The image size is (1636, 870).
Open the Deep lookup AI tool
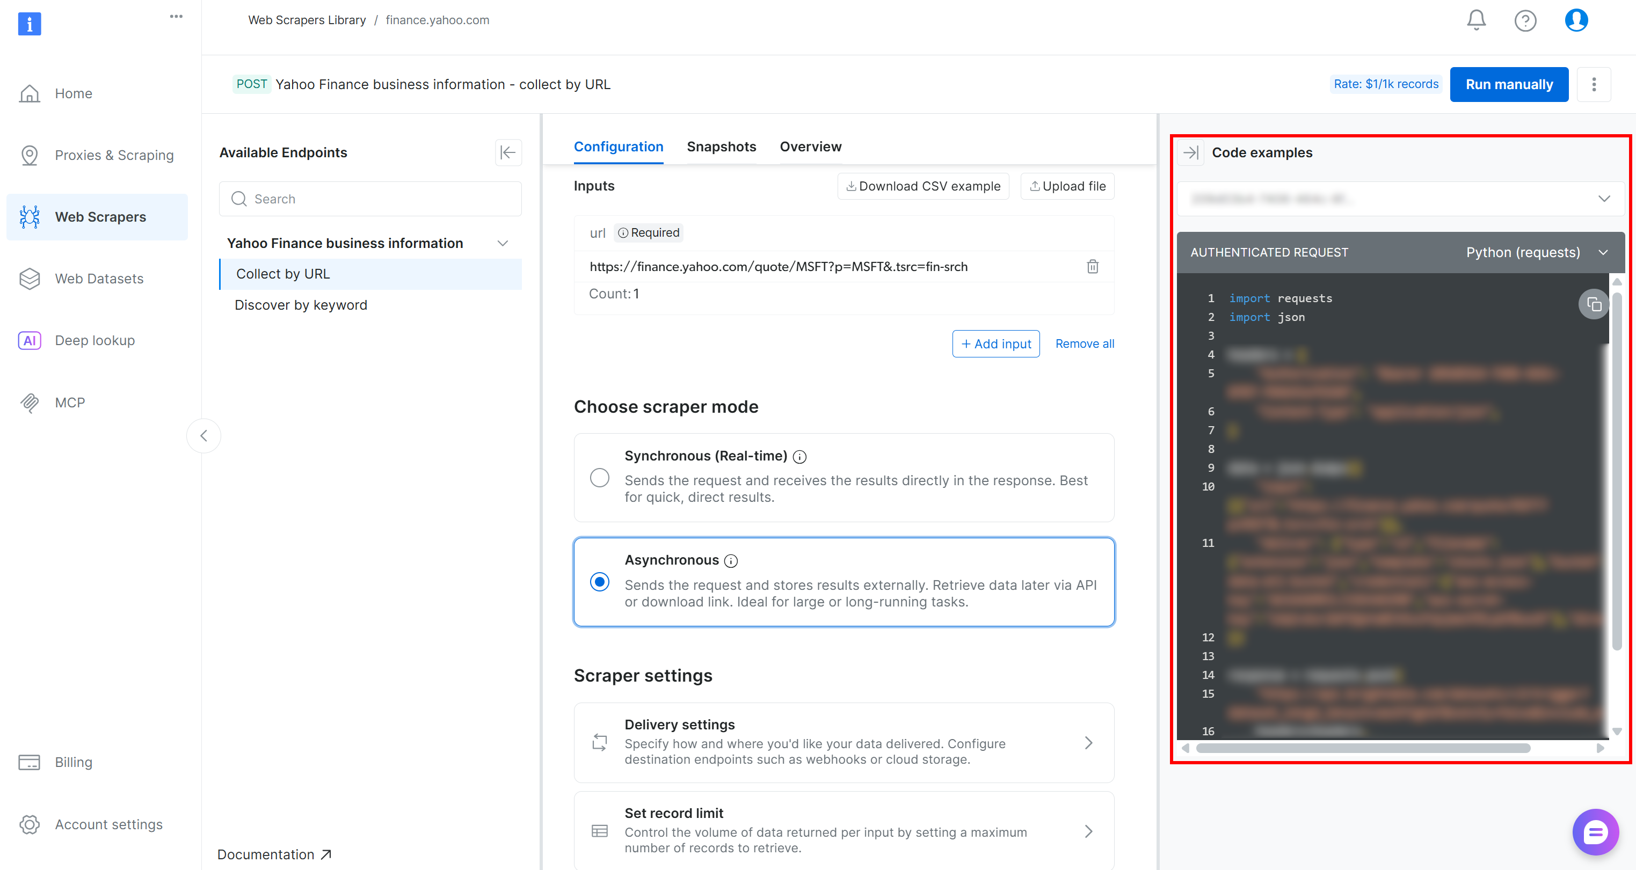pos(94,340)
